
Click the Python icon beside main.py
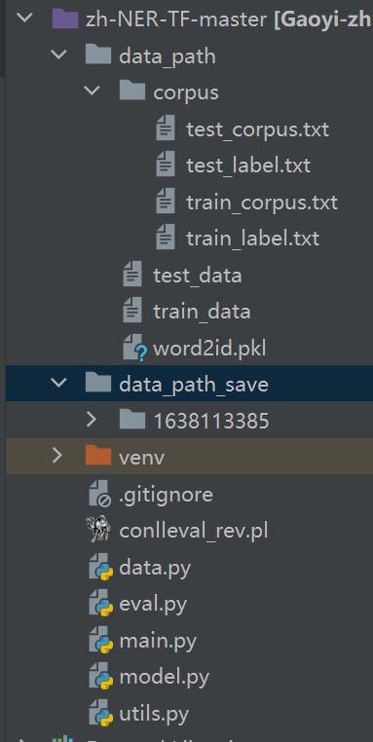pyautogui.click(x=101, y=641)
